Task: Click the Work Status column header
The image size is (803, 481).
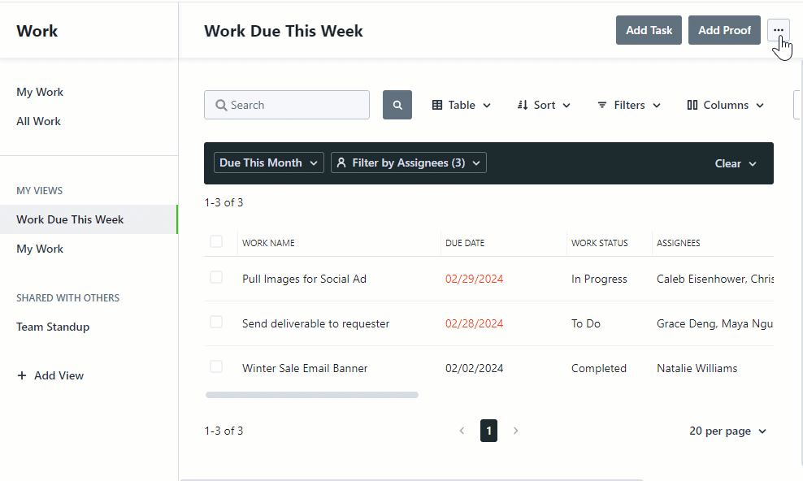Action: click(600, 243)
